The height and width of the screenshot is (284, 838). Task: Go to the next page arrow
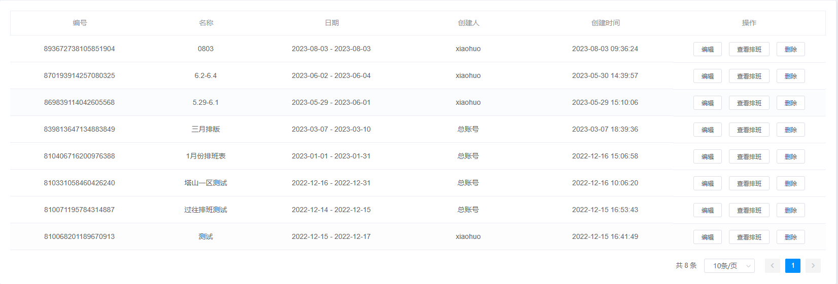(813, 266)
